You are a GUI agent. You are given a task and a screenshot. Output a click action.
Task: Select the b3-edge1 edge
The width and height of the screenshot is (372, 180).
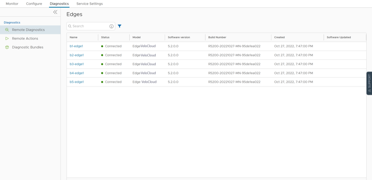tap(77, 64)
